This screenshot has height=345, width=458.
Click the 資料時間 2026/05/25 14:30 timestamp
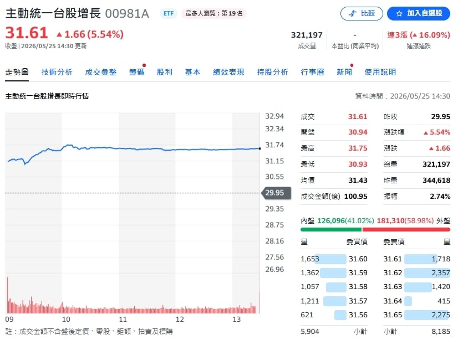(x=403, y=96)
